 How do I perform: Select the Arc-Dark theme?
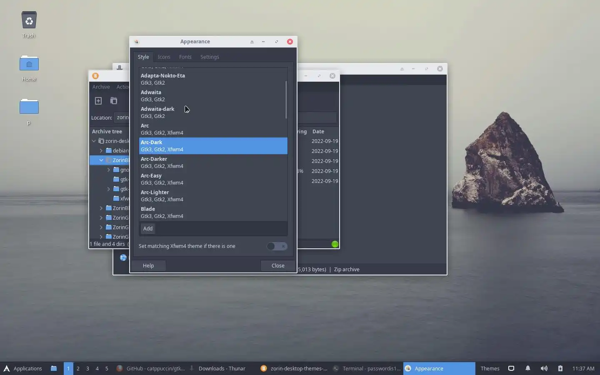coord(213,146)
